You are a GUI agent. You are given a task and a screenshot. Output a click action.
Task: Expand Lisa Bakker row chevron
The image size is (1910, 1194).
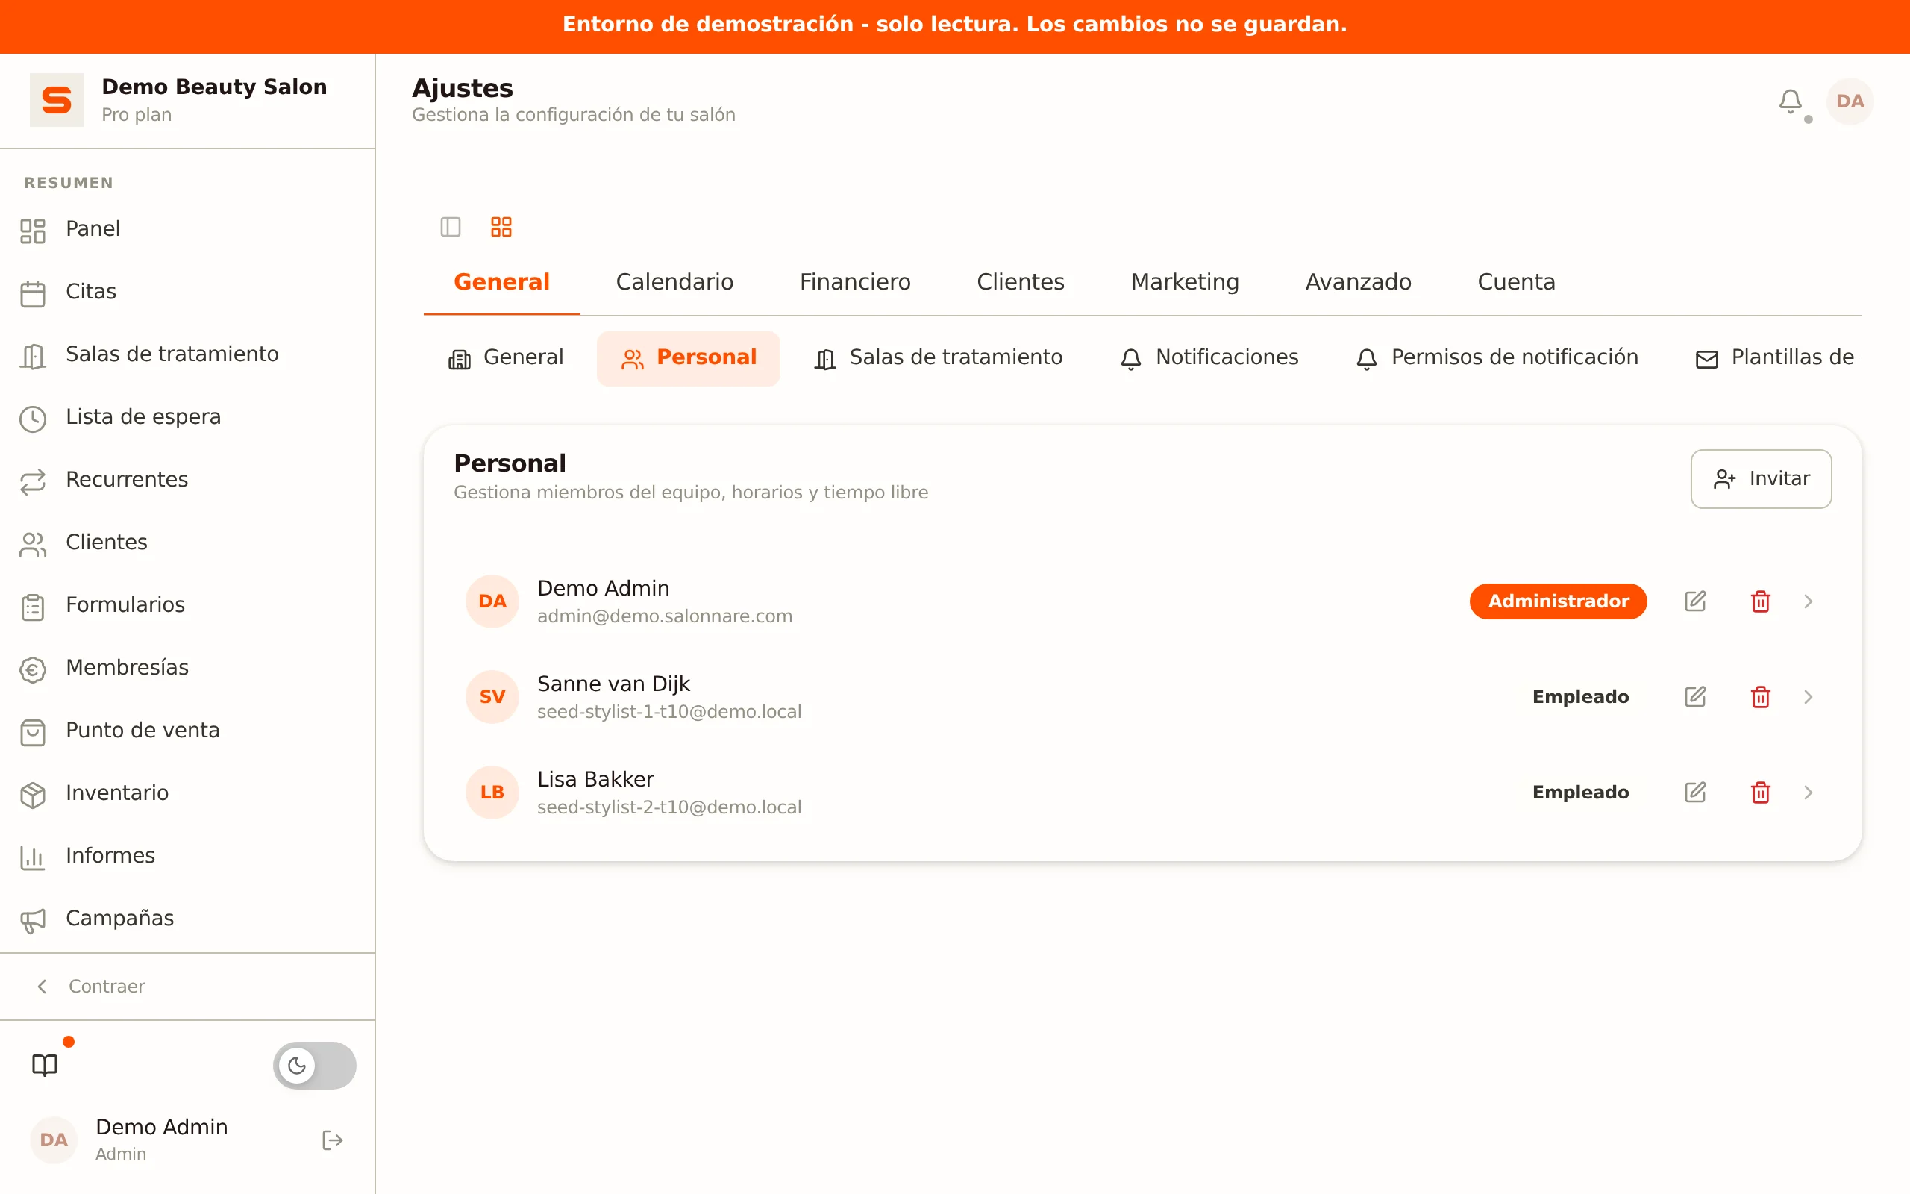[x=1809, y=793]
